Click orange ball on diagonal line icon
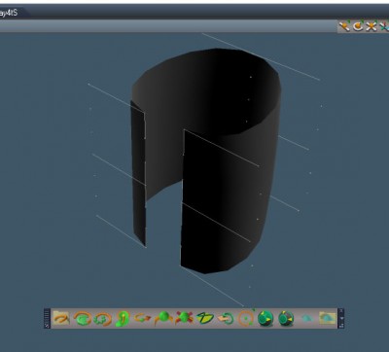 point(344,26)
